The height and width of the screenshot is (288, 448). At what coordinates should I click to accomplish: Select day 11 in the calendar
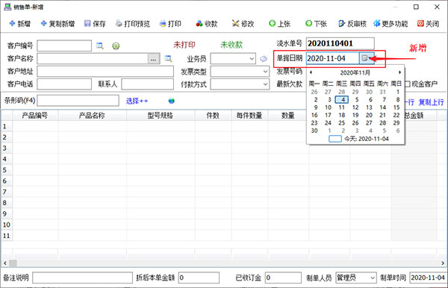(342, 107)
